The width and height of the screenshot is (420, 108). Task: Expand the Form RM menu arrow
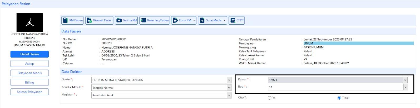coord(194,20)
